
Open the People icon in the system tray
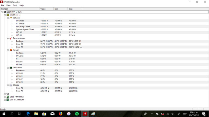tap(145, 114)
